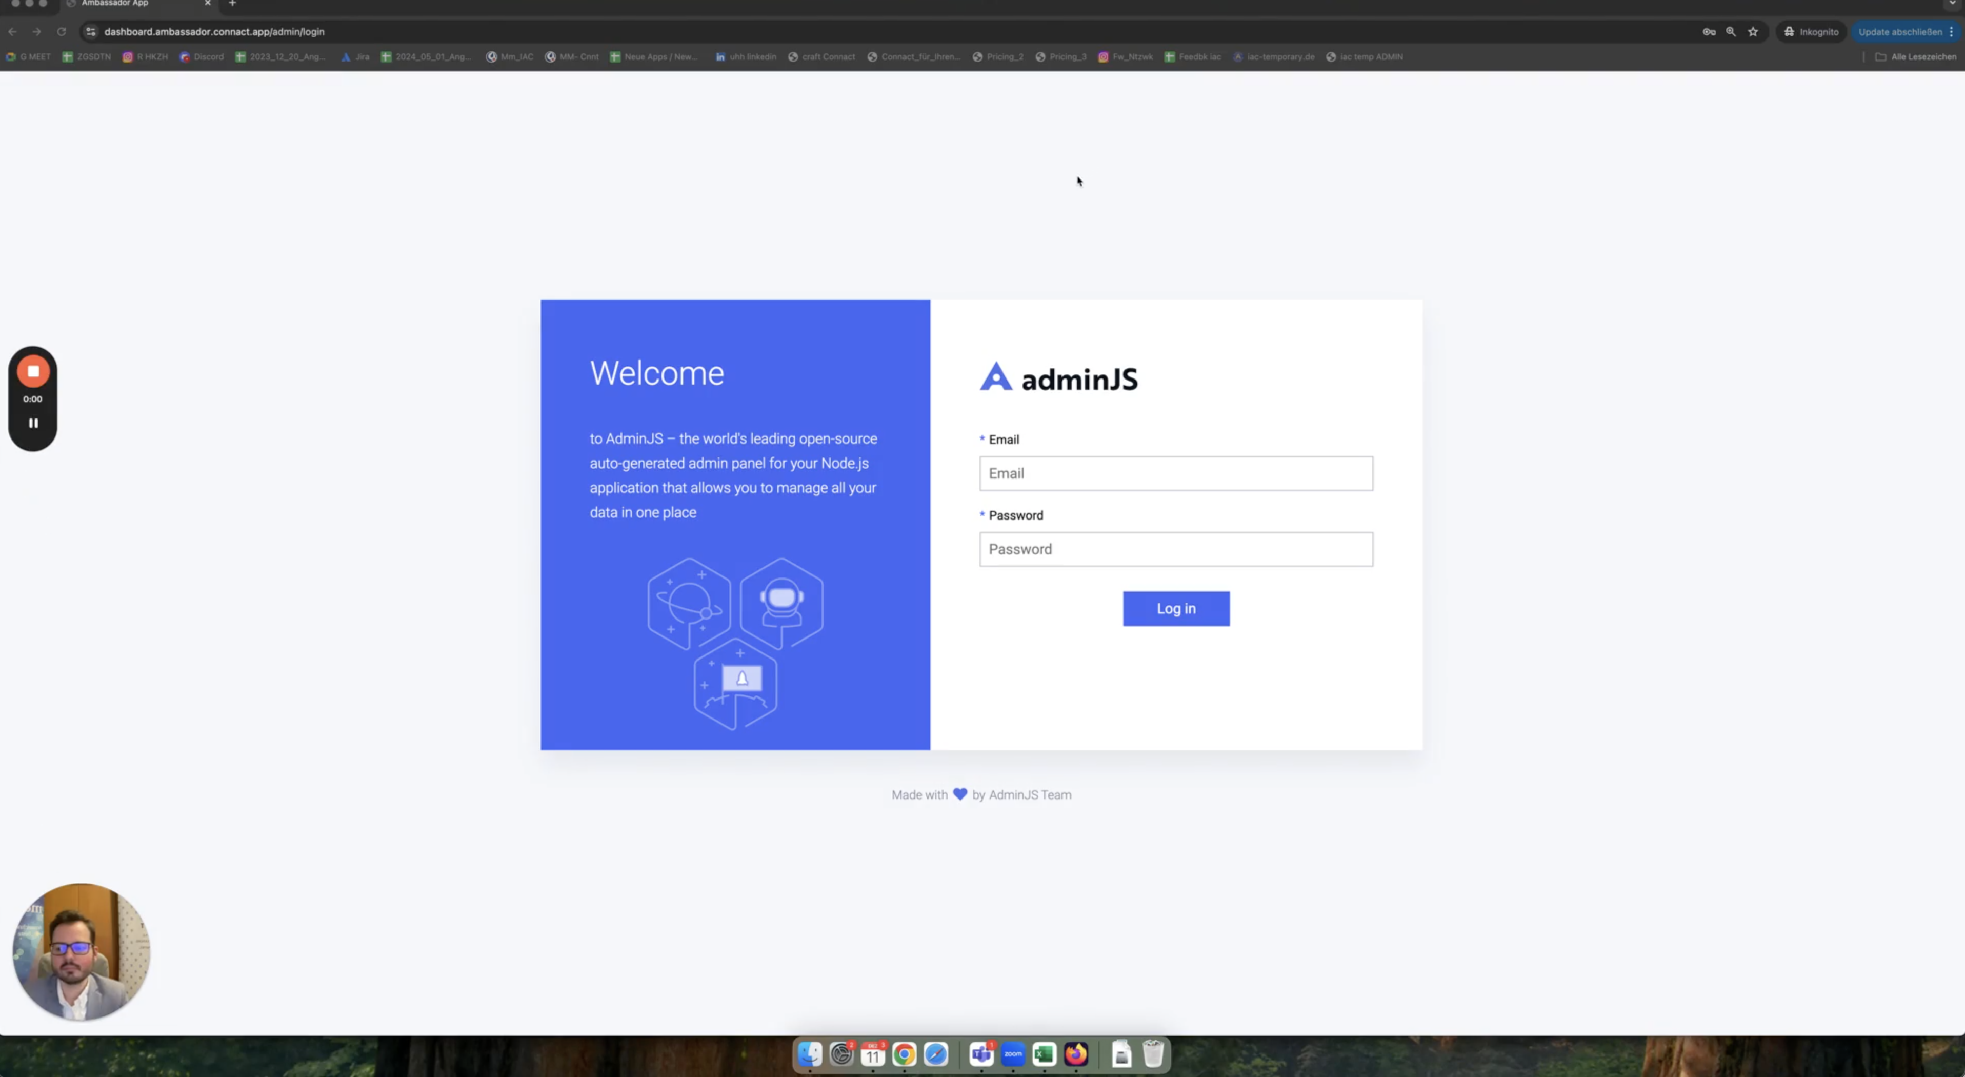The image size is (1965, 1077).
Task: Click the Email input field
Action: pyautogui.click(x=1175, y=473)
